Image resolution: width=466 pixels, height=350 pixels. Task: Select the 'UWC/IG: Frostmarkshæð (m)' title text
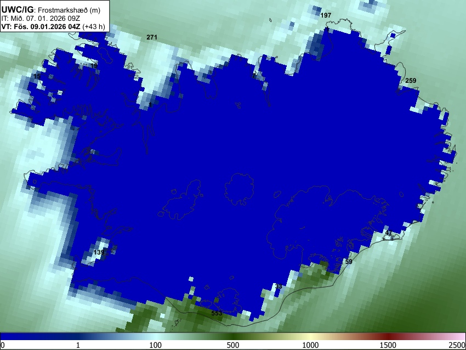pyautogui.click(x=51, y=10)
